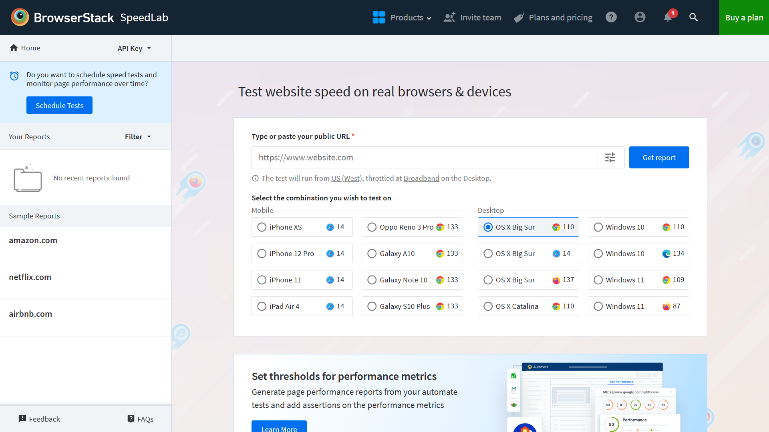Open Plans and pricing menu item
This screenshot has height=432, width=769.
[x=553, y=17]
